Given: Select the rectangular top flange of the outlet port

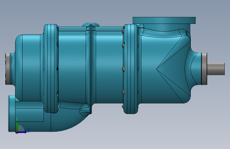Looking at the screenshot, I should click(x=164, y=20).
